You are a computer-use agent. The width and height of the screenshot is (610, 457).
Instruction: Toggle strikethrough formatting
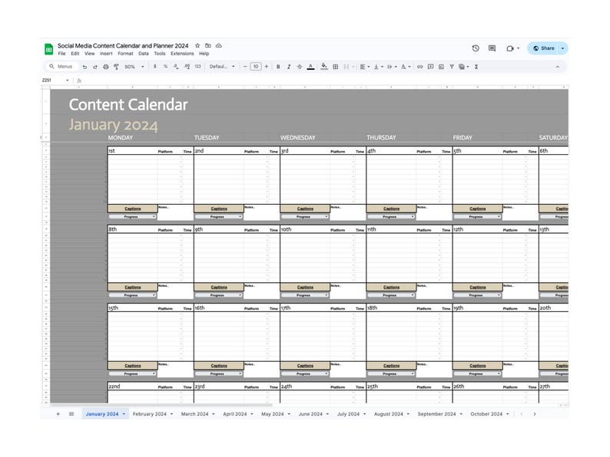[300, 67]
